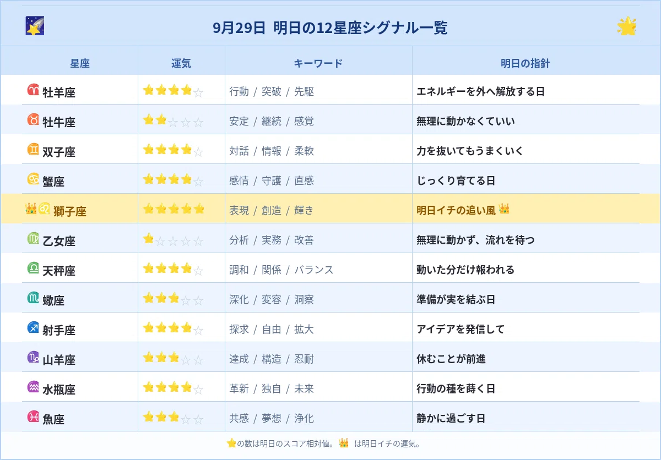Click guidance 休むことが前進
Image resolution: width=661 pixels, height=460 pixels.
coord(451,359)
